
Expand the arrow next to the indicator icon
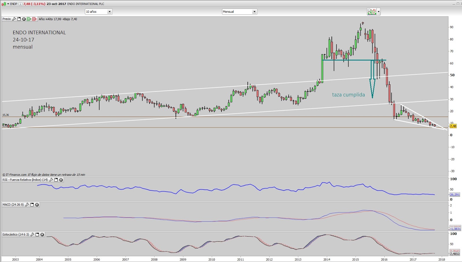coord(379,12)
